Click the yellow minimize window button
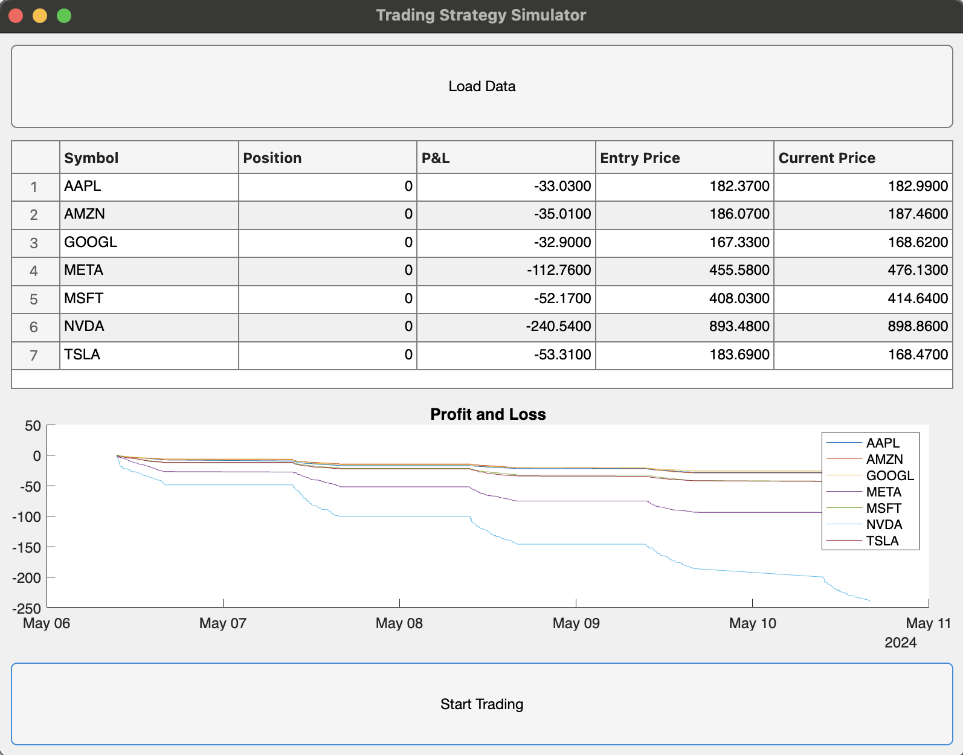 40,16
